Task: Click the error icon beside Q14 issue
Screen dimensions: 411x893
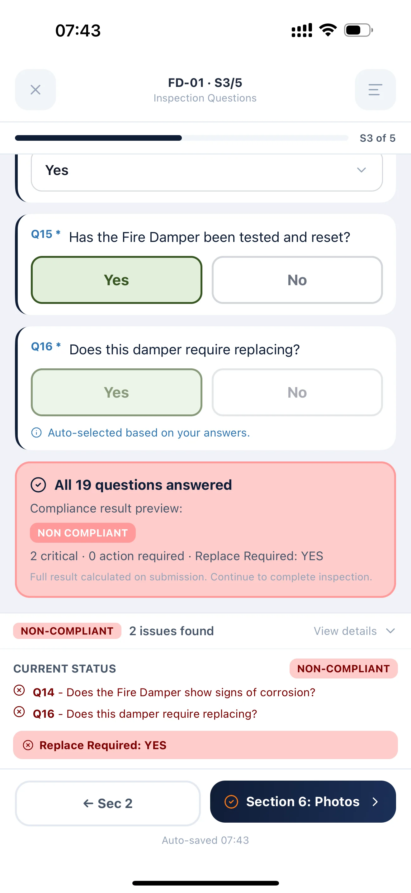Action: point(19,692)
